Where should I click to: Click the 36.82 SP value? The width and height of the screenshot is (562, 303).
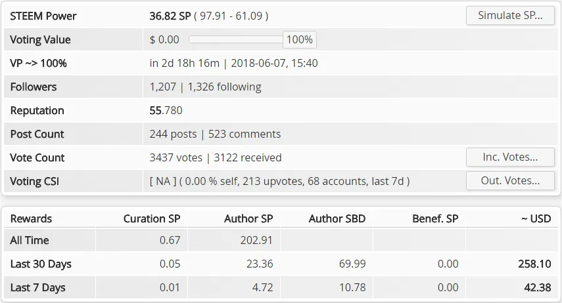[170, 16]
